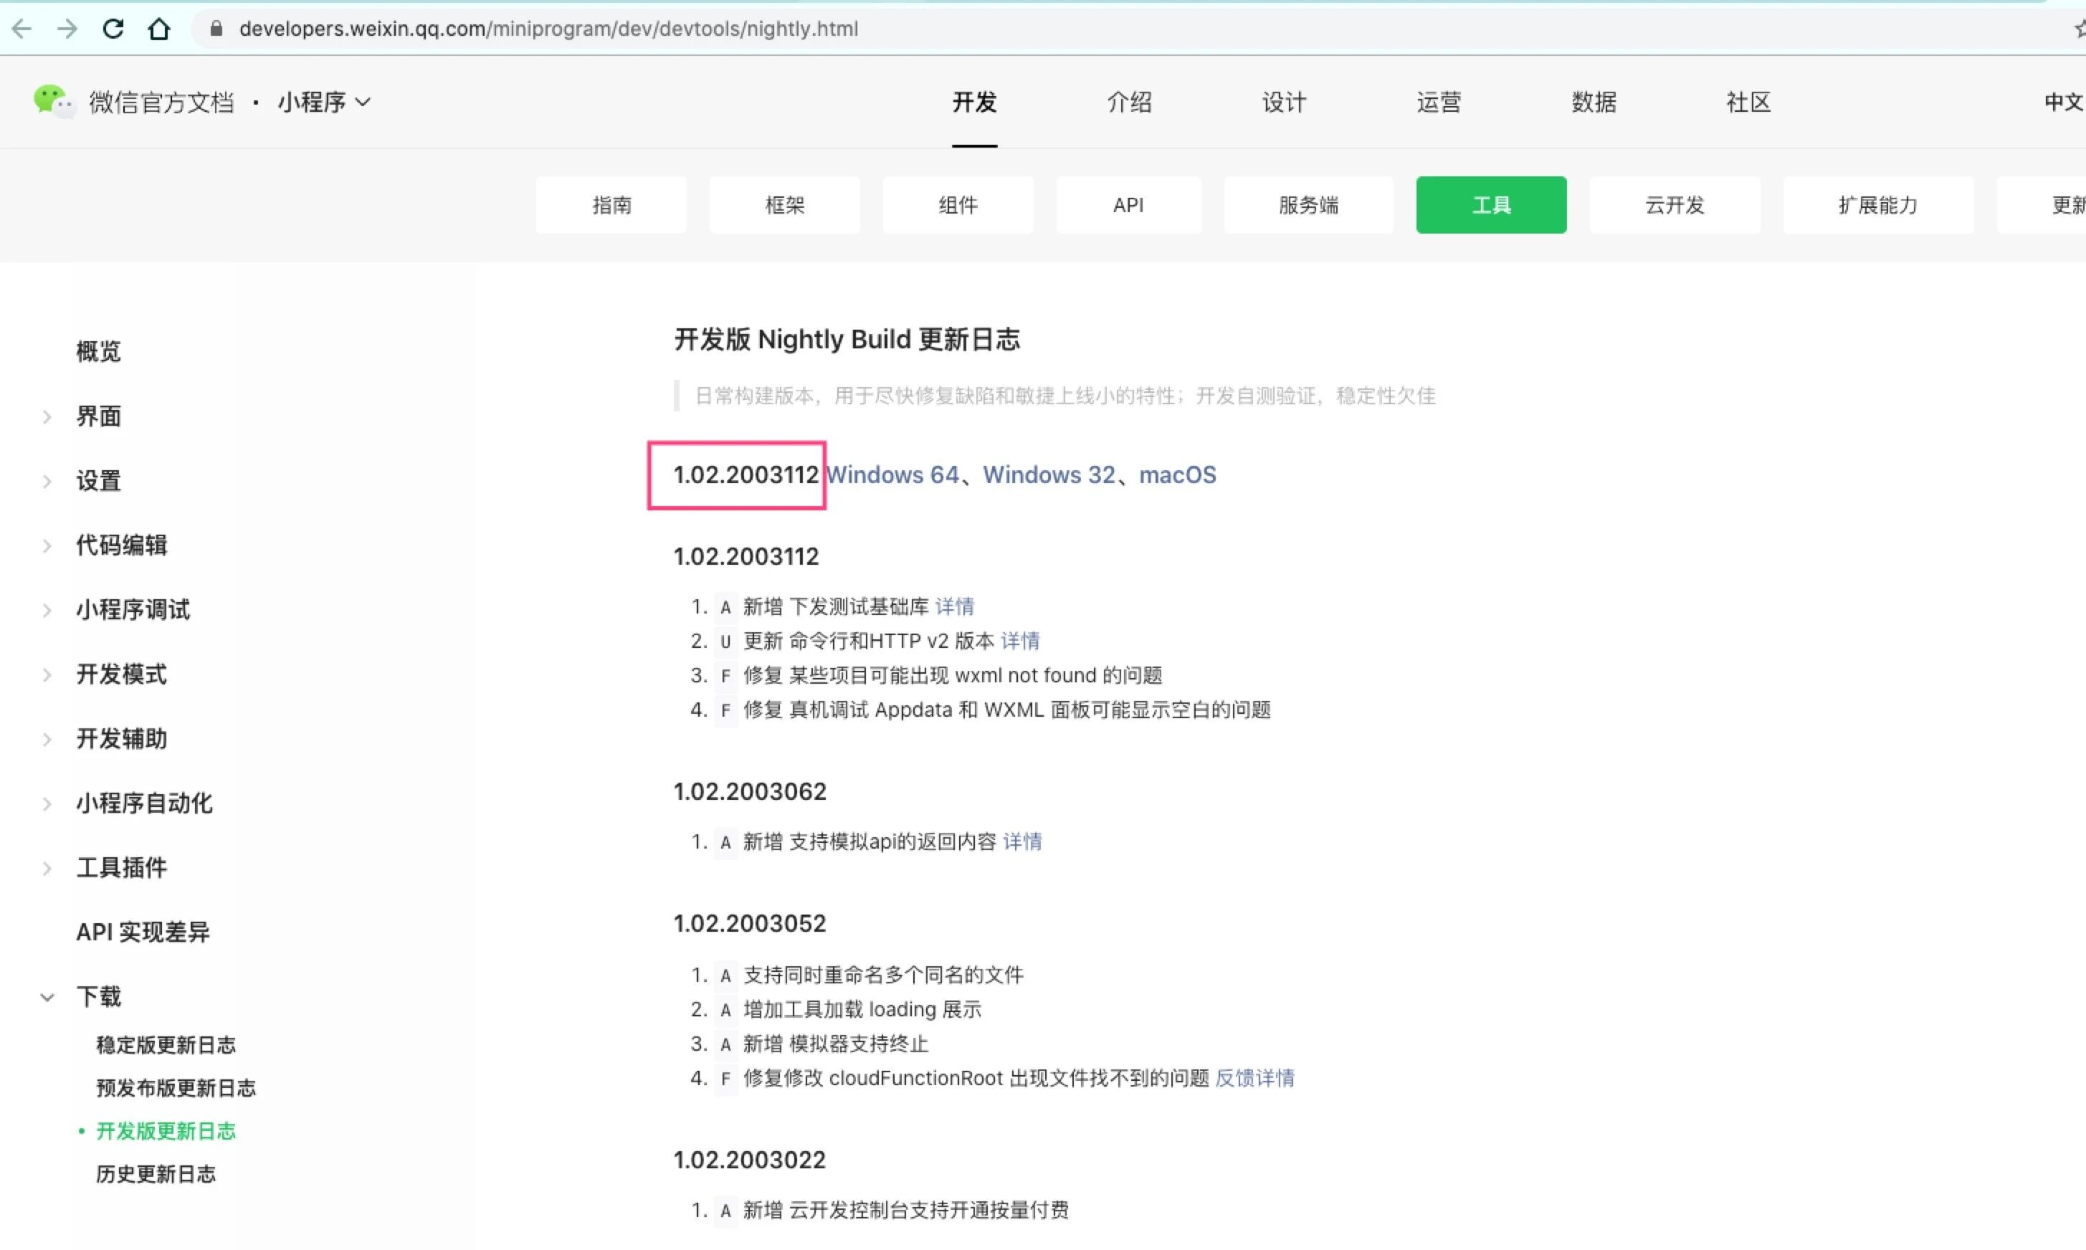Image resolution: width=2086 pixels, height=1250 pixels.
Task: Click the lock icon in the address bar
Action: click(x=216, y=29)
